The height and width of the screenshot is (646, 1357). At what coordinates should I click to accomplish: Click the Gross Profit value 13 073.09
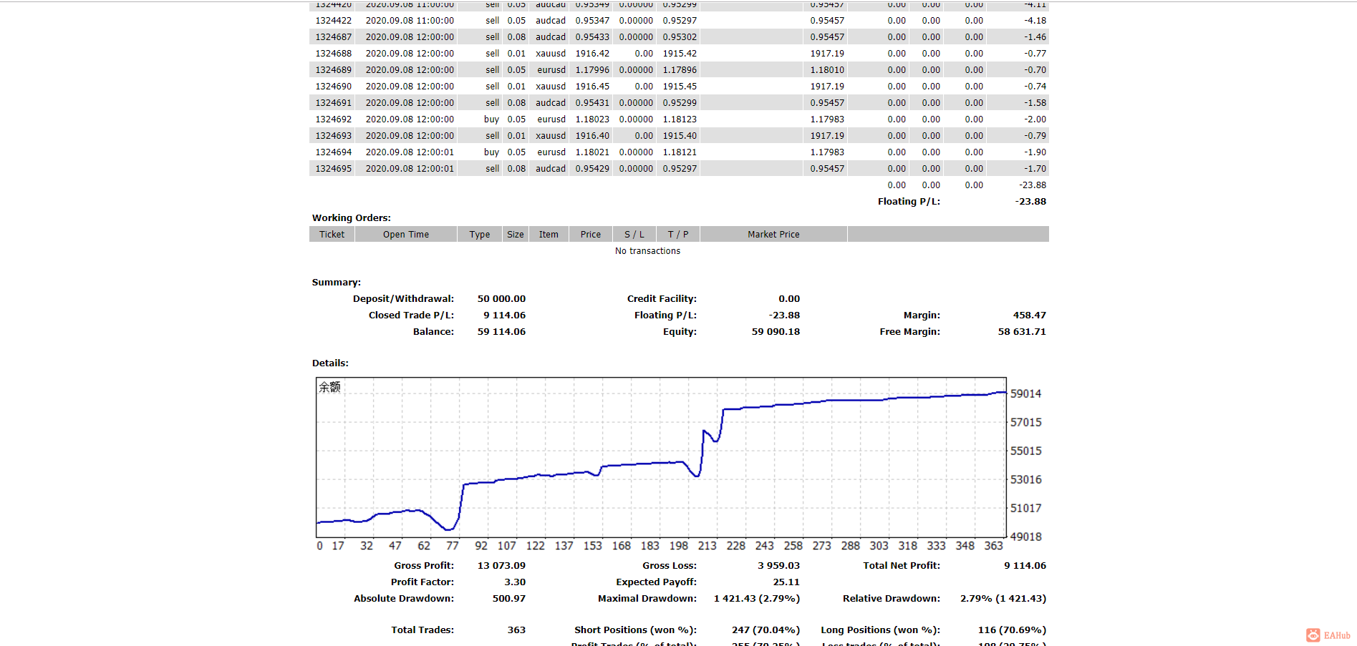[x=501, y=566]
